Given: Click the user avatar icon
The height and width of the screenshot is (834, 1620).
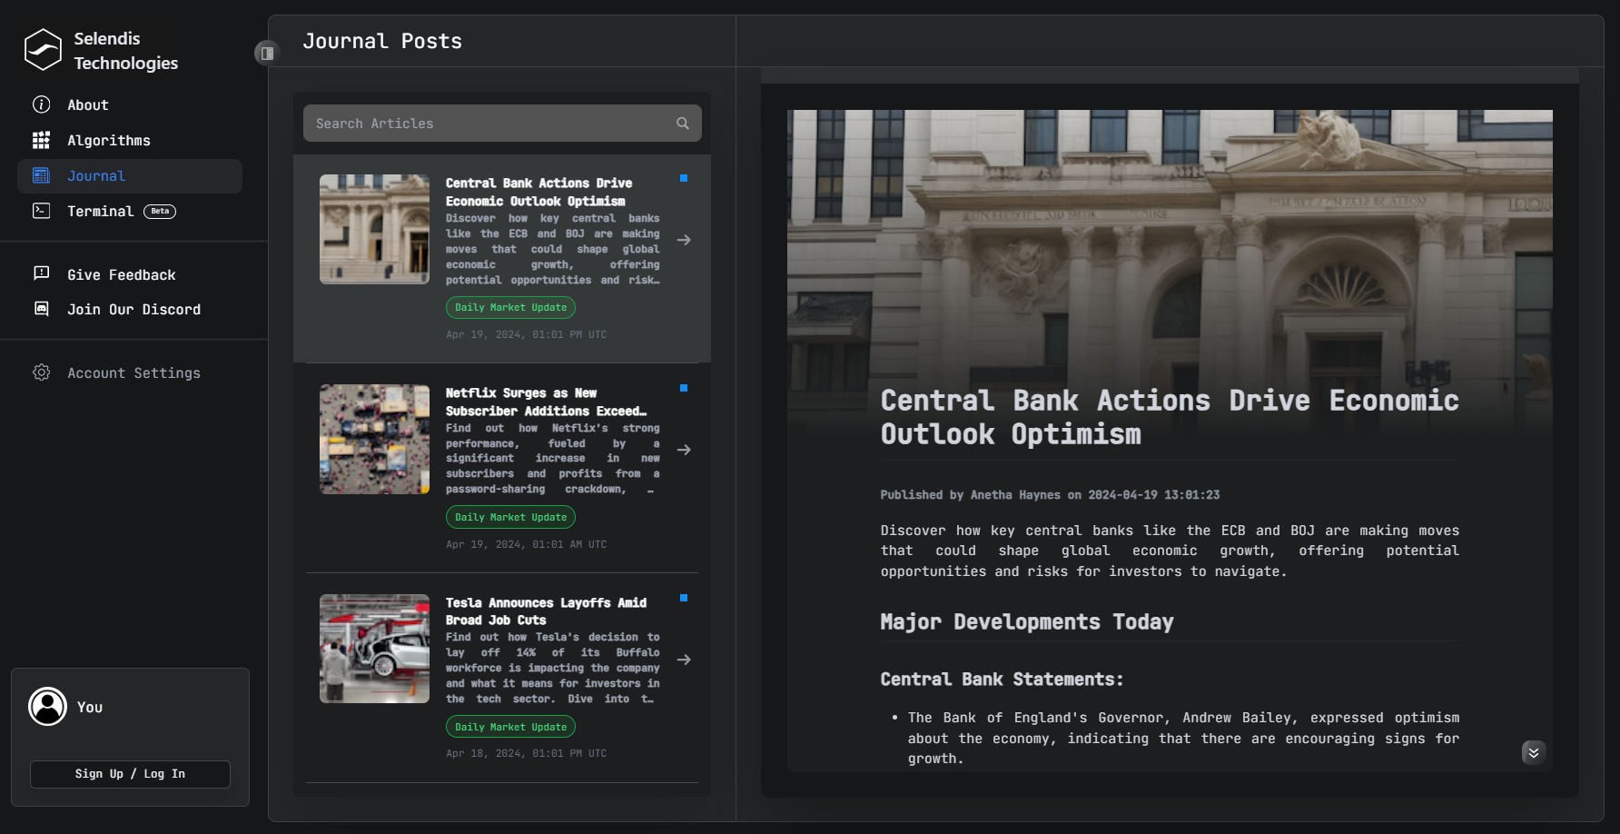Looking at the screenshot, I should 47,706.
